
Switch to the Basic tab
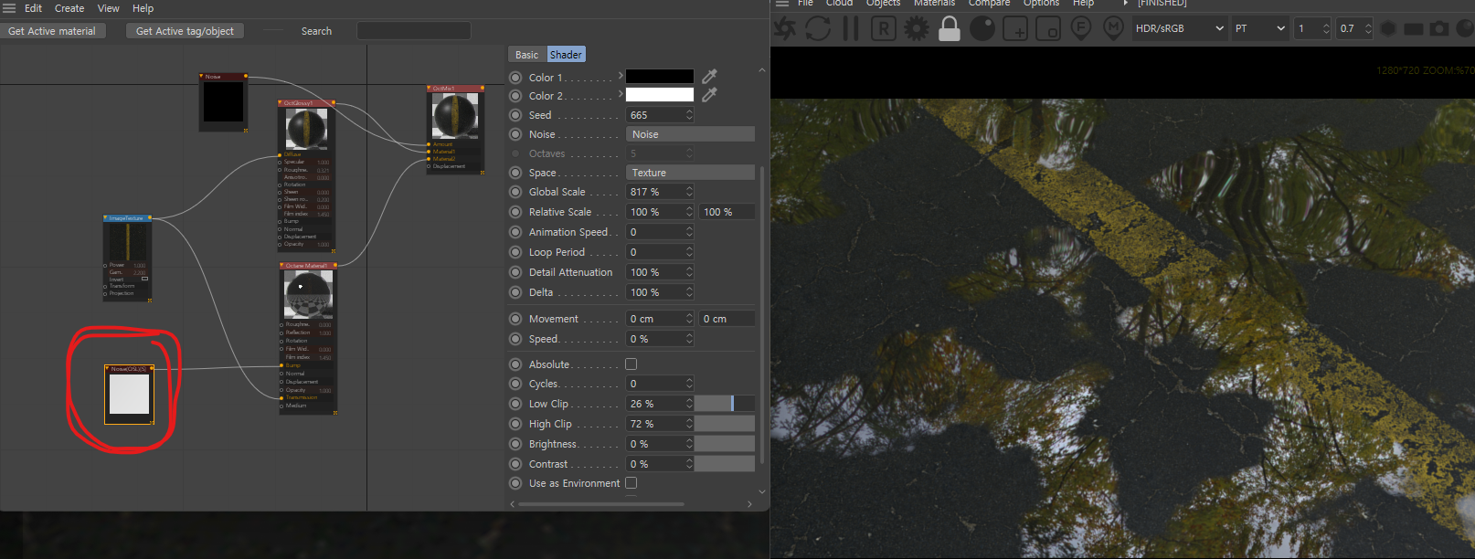click(x=527, y=55)
